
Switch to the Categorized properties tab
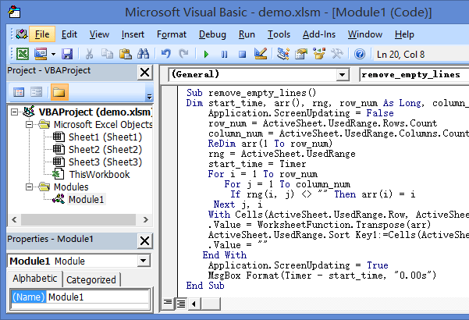pyautogui.click(x=91, y=280)
